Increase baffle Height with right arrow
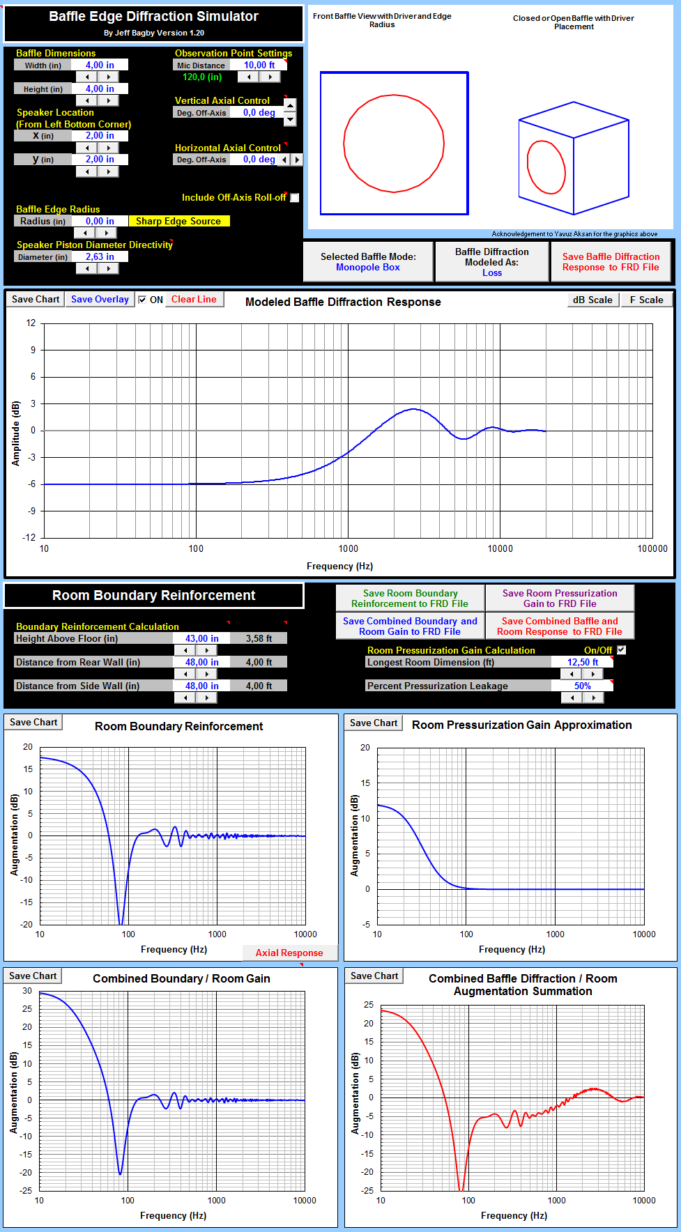Screen dimensions: 681x1232 point(108,101)
